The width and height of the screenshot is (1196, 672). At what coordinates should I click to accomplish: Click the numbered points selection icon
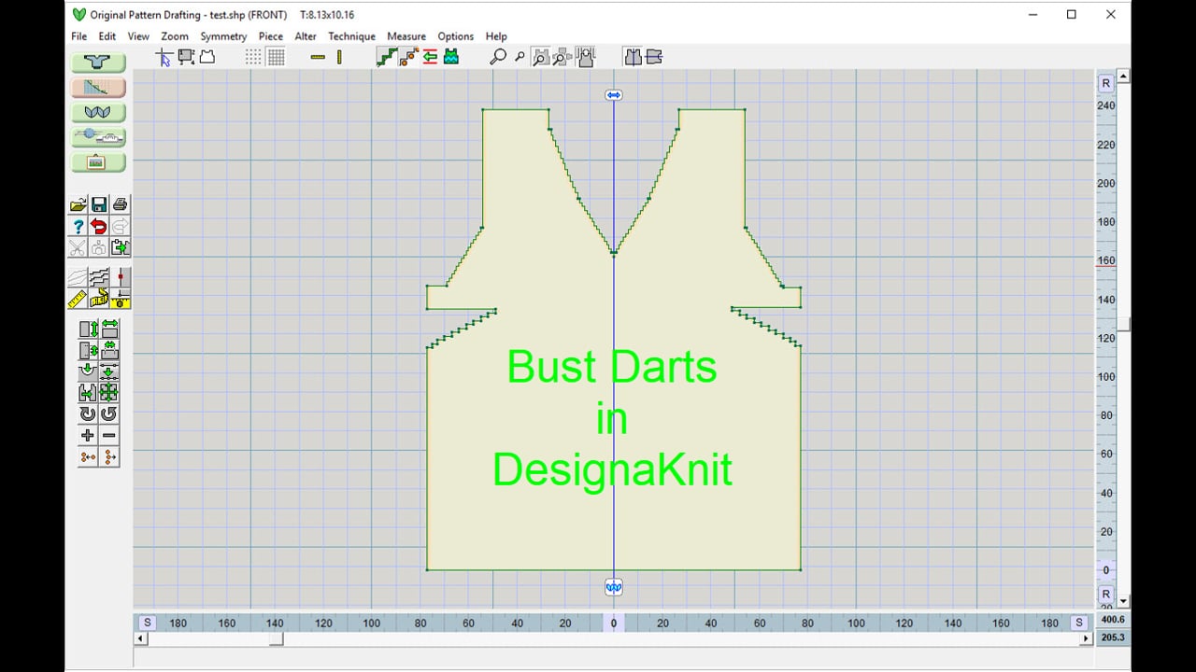point(186,57)
